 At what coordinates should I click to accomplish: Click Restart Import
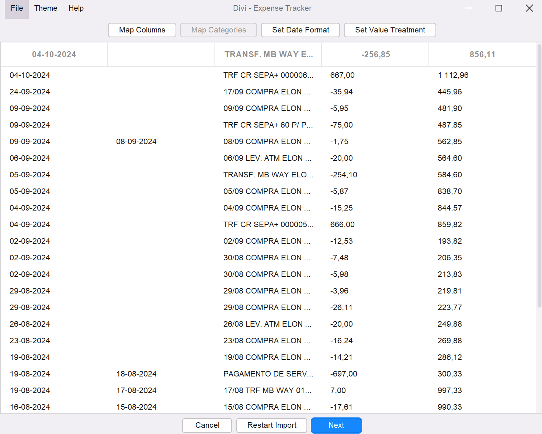272,425
